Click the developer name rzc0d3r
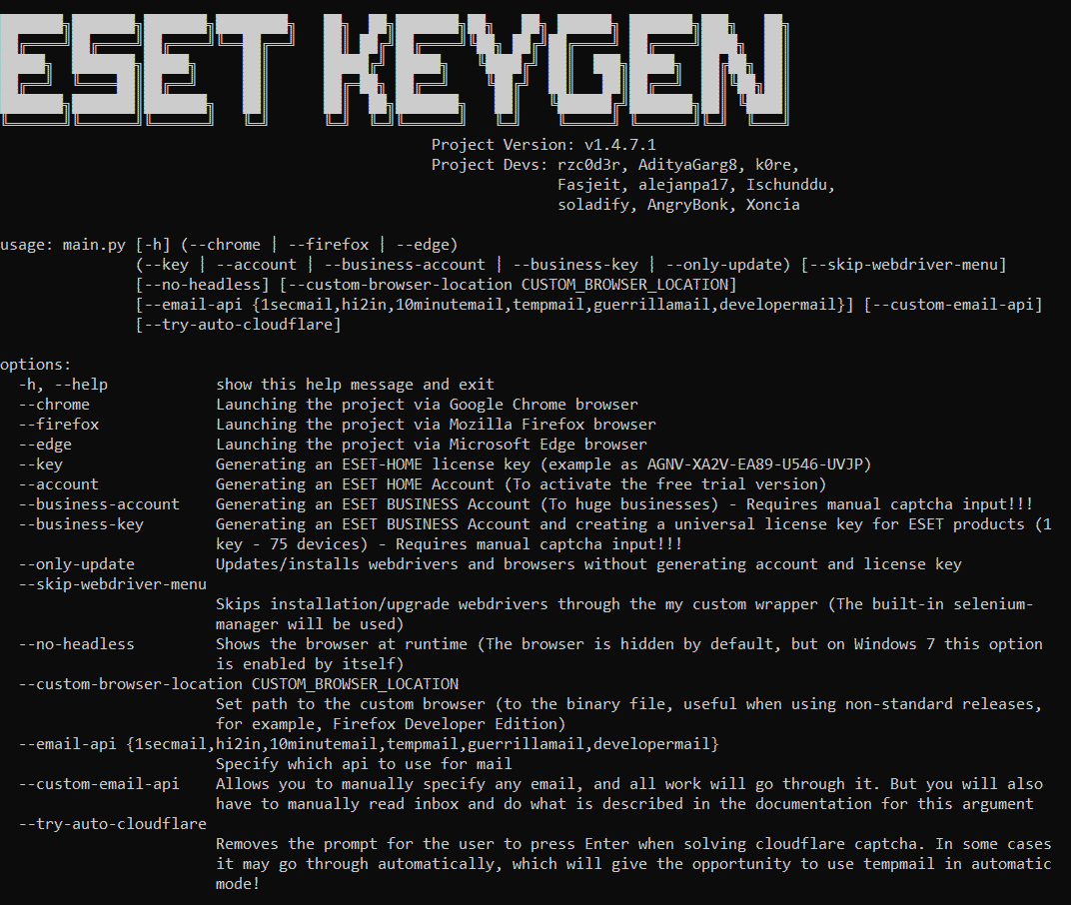This screenshot has height=905, width=1071. point(592,165)
